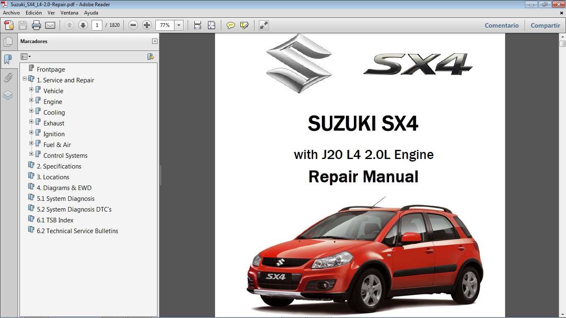The height and width of the screenshot is (318, 566).
Task: Click the 77% zoom value field
Action: pos(165,25)
